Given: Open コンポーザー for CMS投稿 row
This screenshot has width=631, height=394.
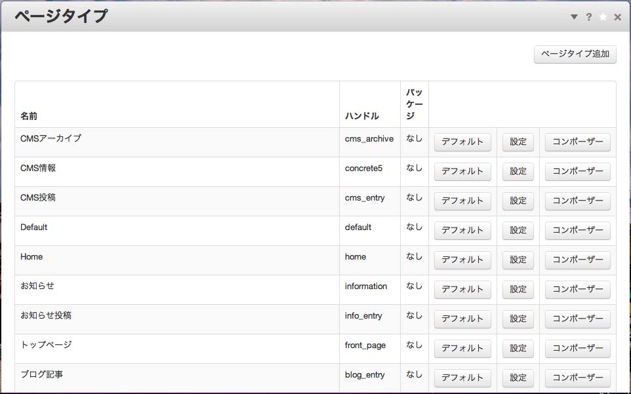Looking at the screenshot, I should [577, 201].
